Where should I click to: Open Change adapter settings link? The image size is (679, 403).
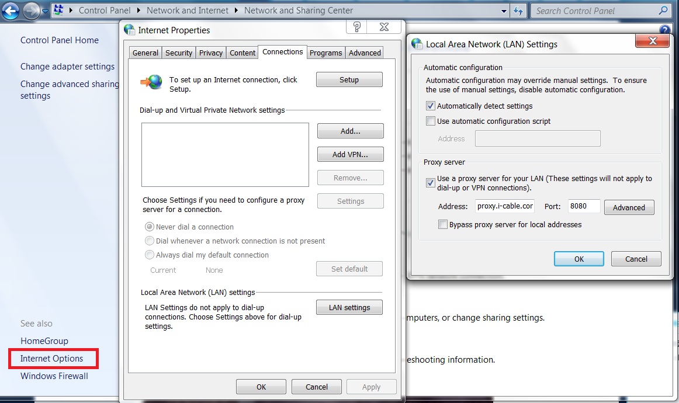click(x=67, y=67)
